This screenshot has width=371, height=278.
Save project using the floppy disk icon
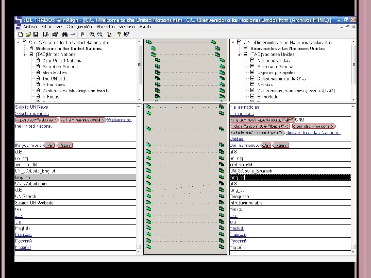coord(36,34)
